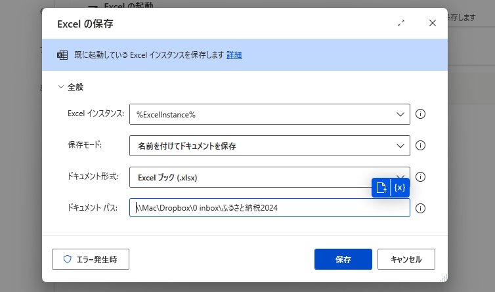Click info icon beside ドキュメント形式 field
The image size is (495, 292).
click(x=420, y=177)
